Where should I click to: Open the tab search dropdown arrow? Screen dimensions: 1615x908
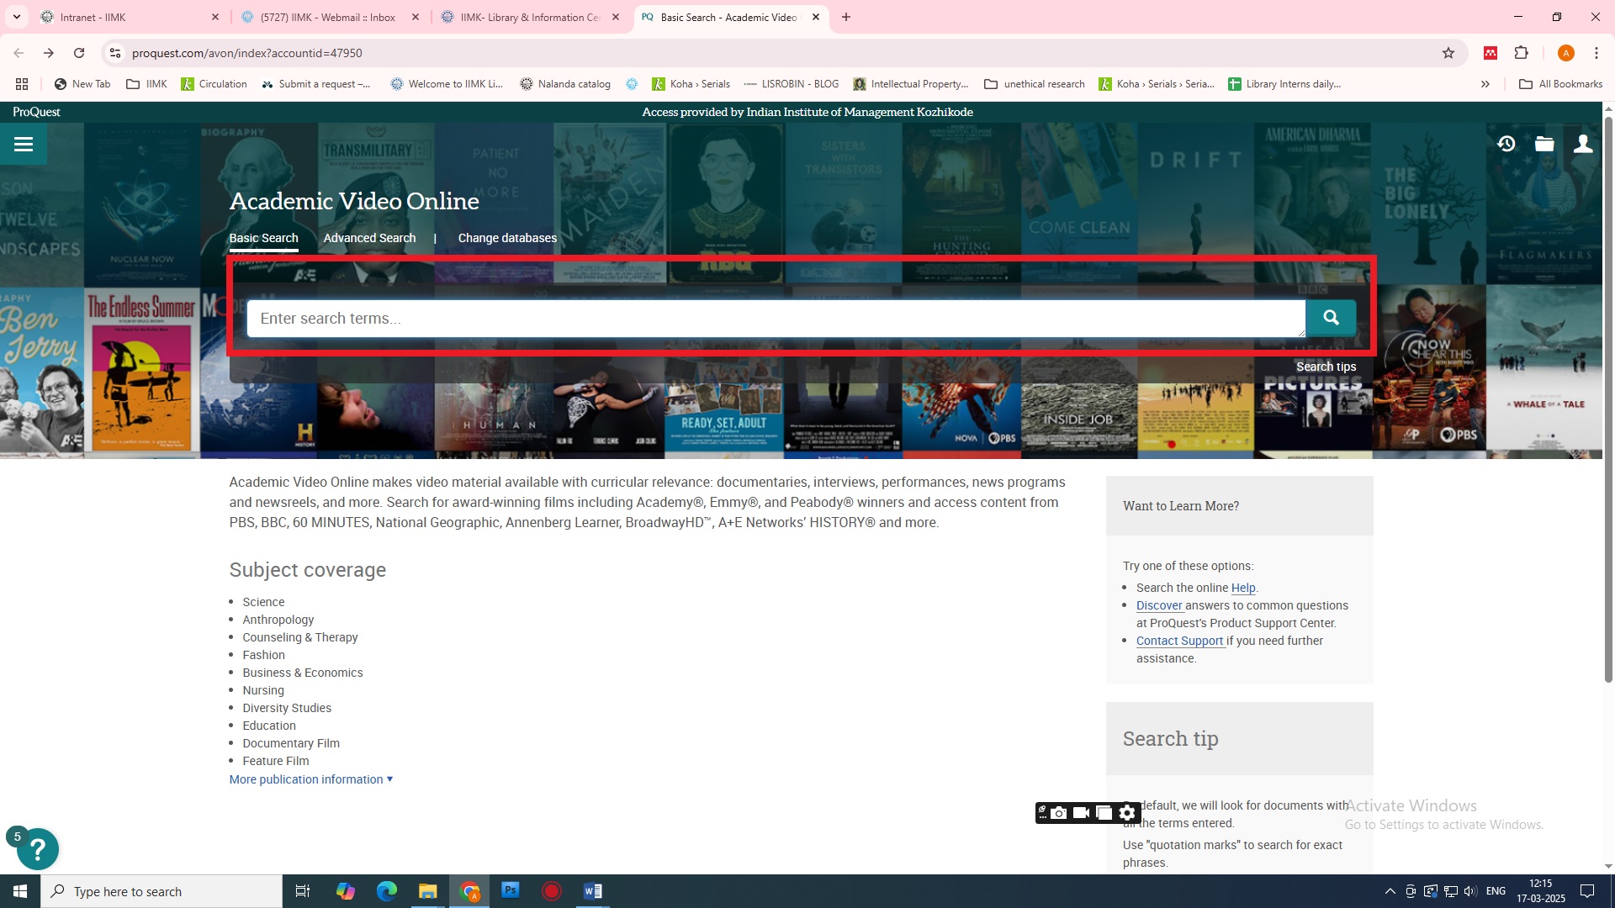[x=16, y=17]
